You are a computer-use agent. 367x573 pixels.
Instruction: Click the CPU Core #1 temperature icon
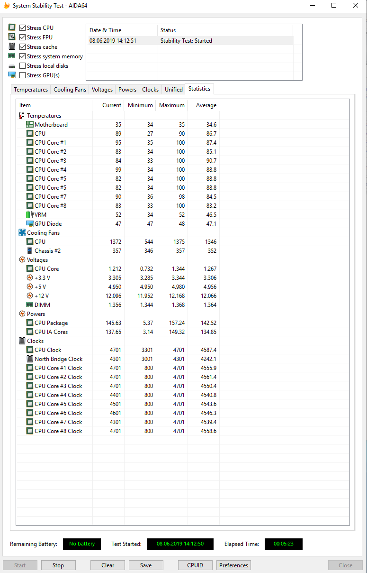(x=30, y=143)
